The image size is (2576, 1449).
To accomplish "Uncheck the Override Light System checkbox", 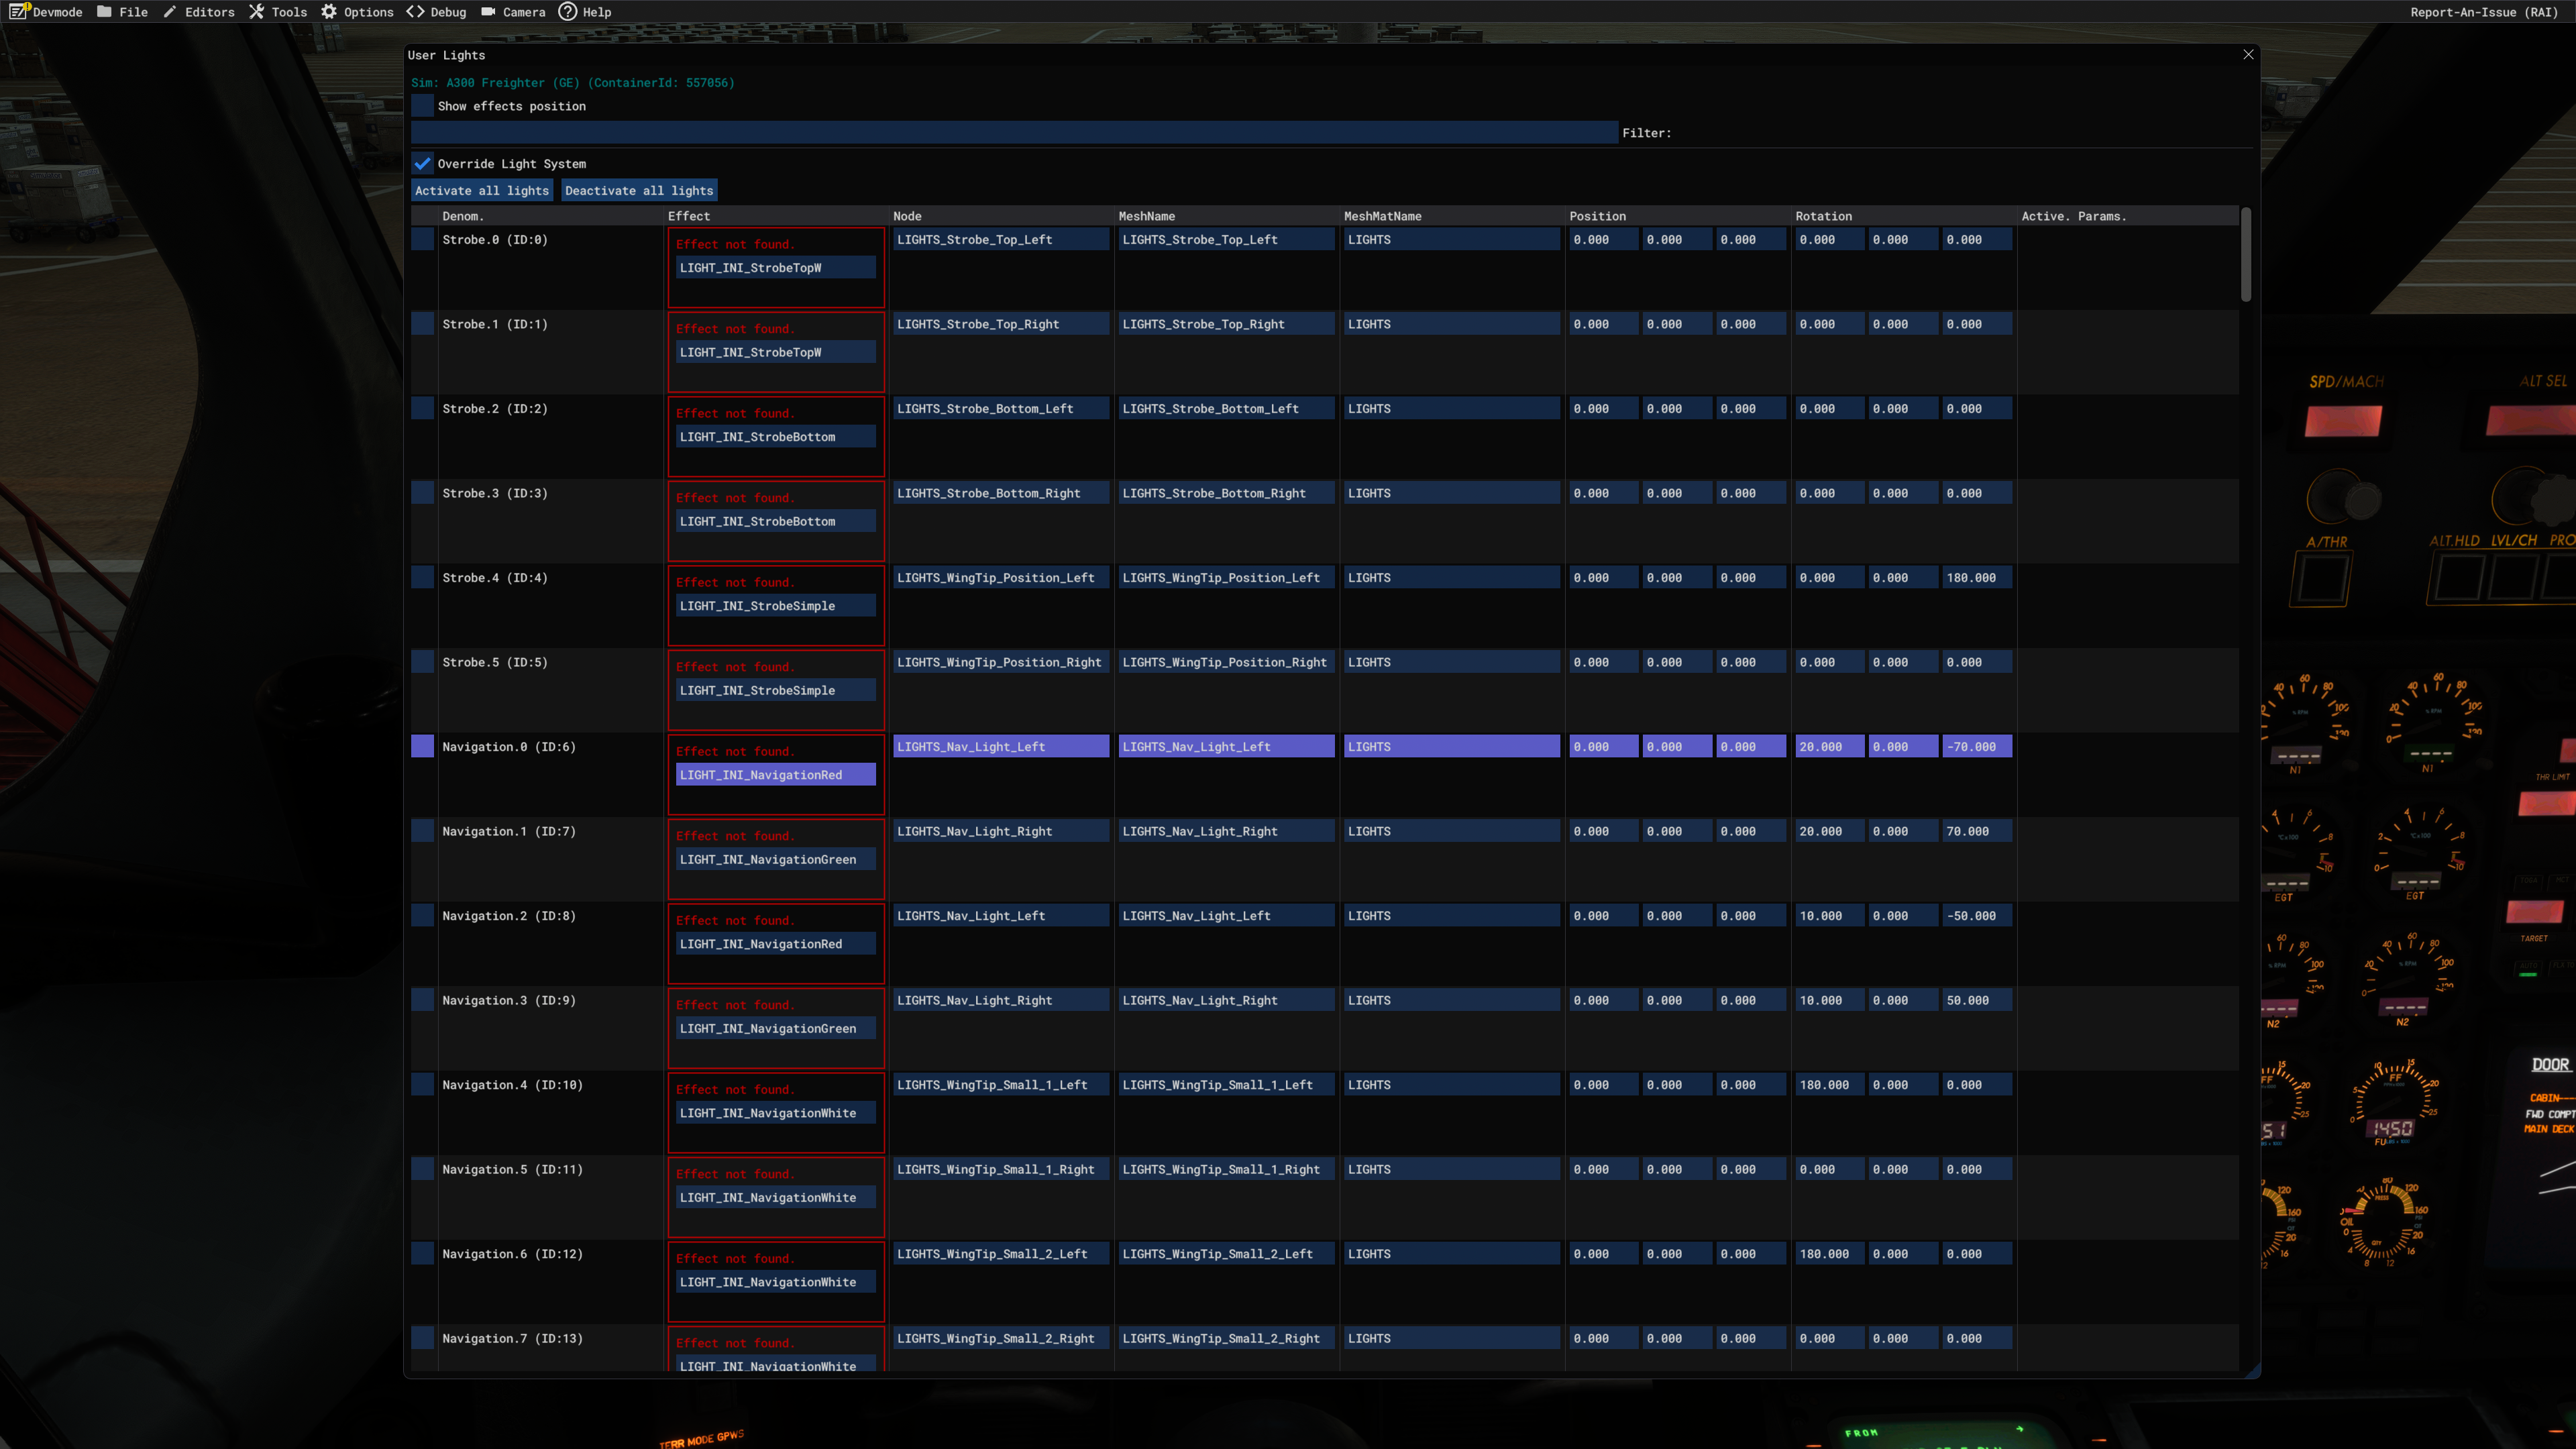I will click(423, 164).
